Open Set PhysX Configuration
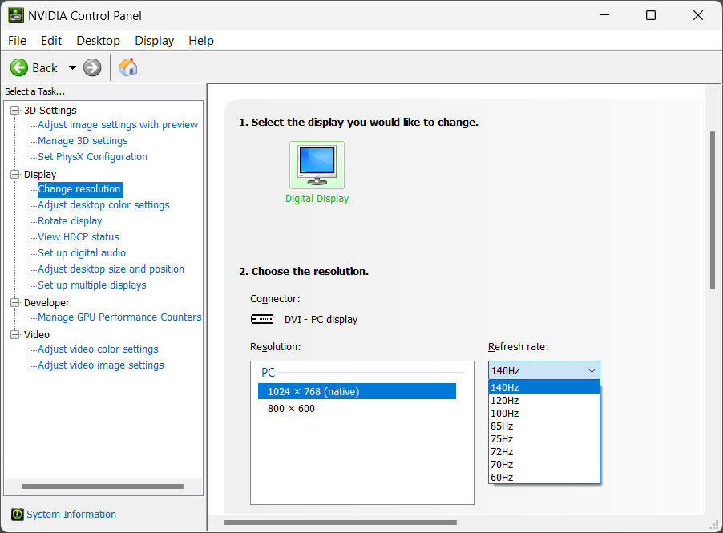The height and width of the screenshot is (533, 723). (x=93, y=157)
